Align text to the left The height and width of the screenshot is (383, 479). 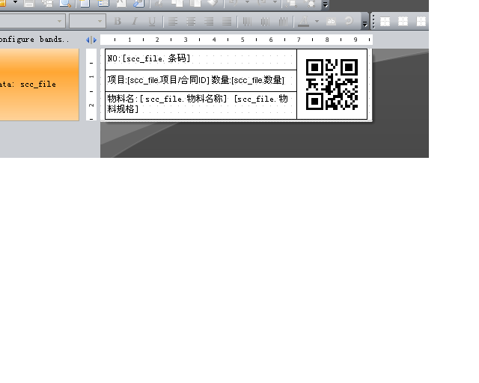click(173, 22)
